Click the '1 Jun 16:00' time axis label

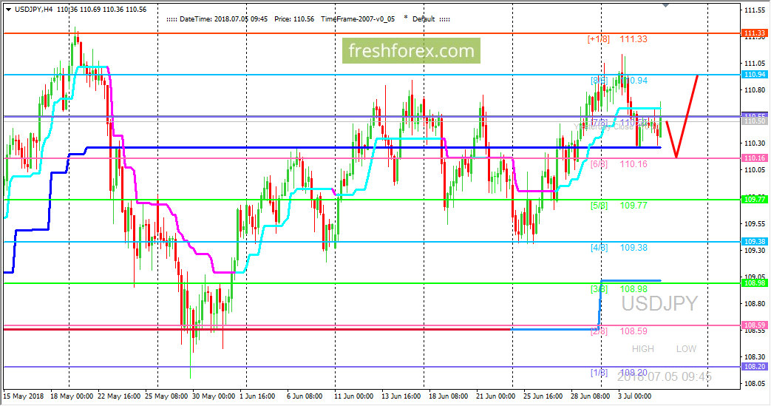[x=257, y=396]
